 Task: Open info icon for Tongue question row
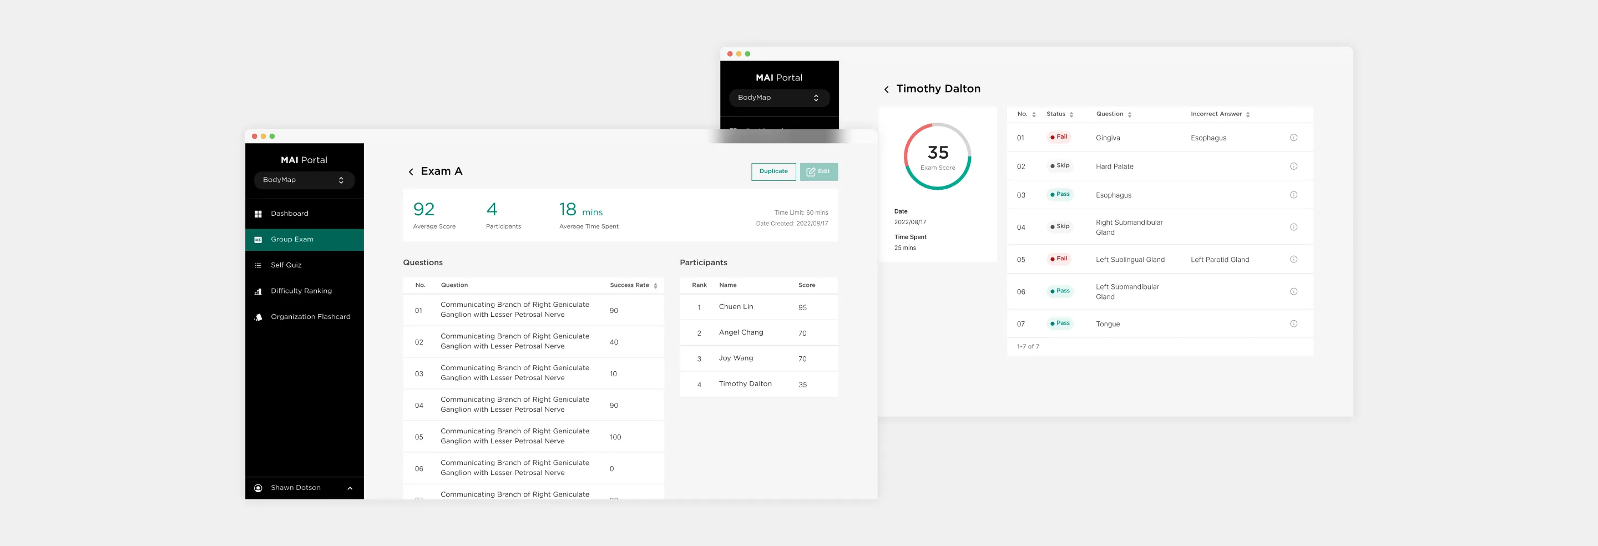click(x=1293, y=324)
